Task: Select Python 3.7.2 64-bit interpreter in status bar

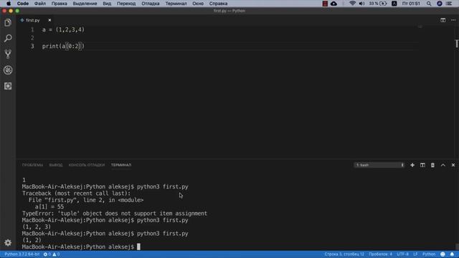Action: [22, 254]
